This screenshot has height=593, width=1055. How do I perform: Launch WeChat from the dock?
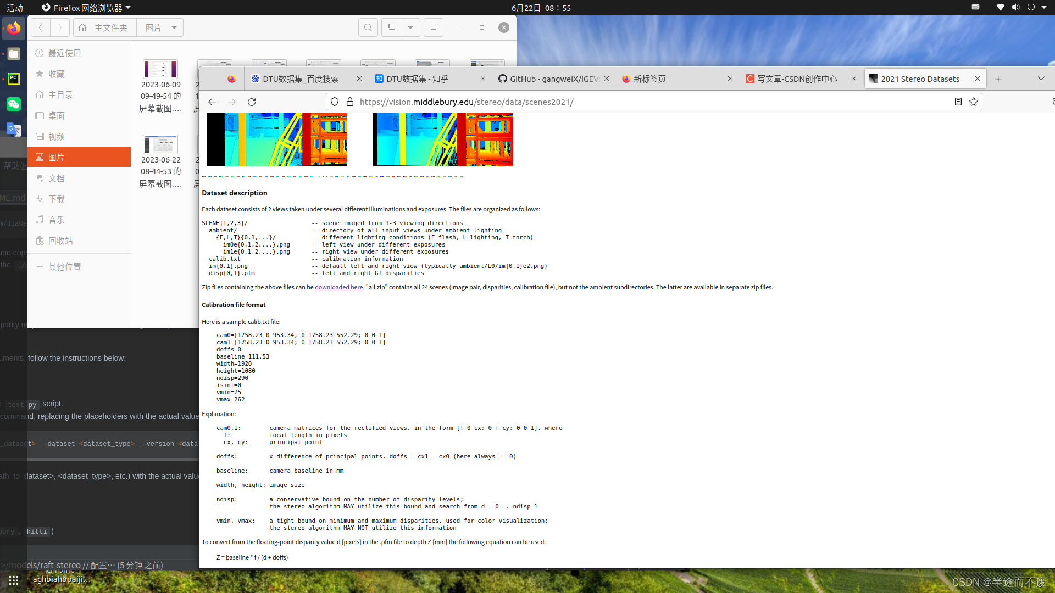point(14,104)
